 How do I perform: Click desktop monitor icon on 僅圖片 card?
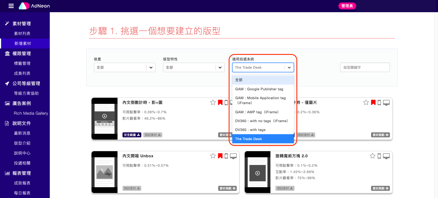pyautogui.click(x=386, y=102)
